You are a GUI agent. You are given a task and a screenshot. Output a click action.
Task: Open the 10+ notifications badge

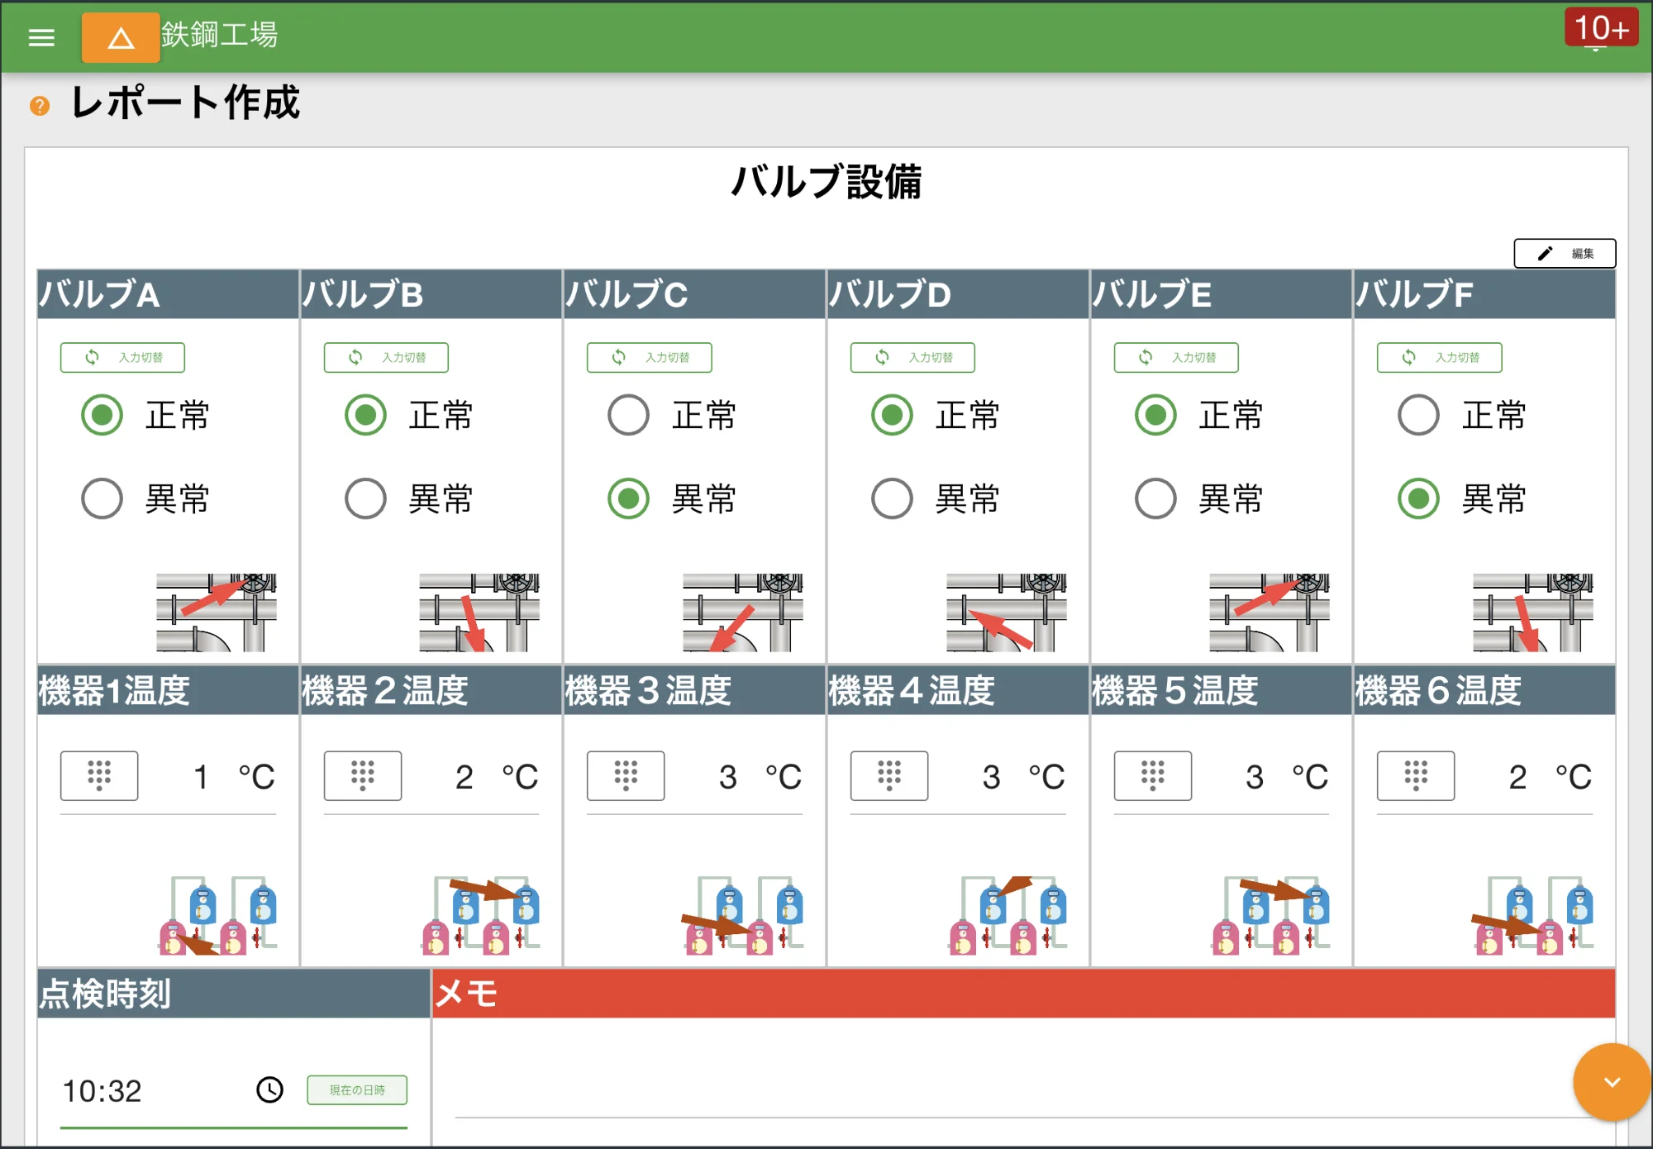pyautogui.click(x=1600, y=27)
